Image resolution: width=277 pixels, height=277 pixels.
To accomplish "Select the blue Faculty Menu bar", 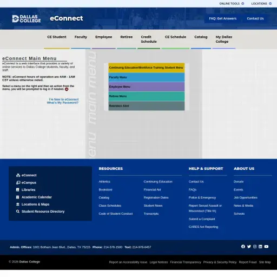I will pos(147,77).
